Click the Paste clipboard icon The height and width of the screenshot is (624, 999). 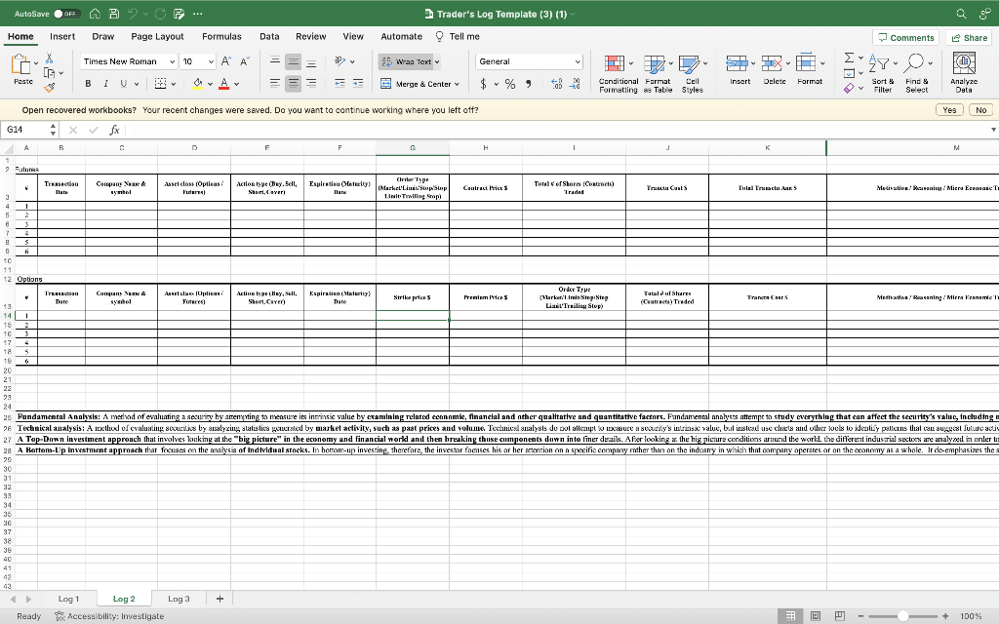21,64
